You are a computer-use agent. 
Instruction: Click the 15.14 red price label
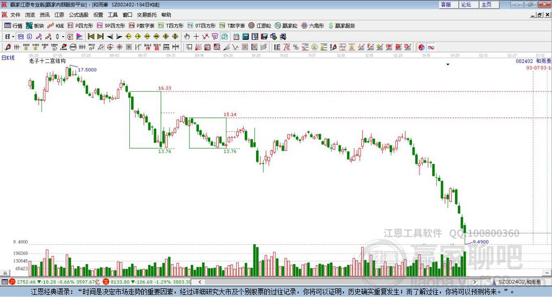pyautogui.click(x=230, y=115)
